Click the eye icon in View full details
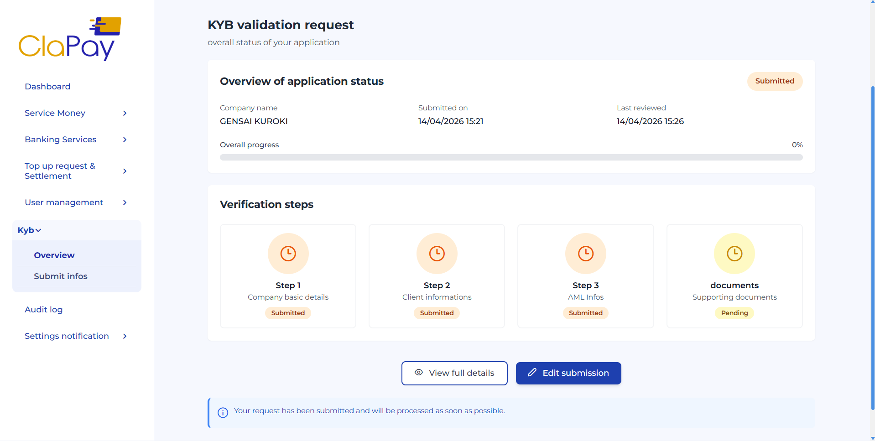 point(418,373)
